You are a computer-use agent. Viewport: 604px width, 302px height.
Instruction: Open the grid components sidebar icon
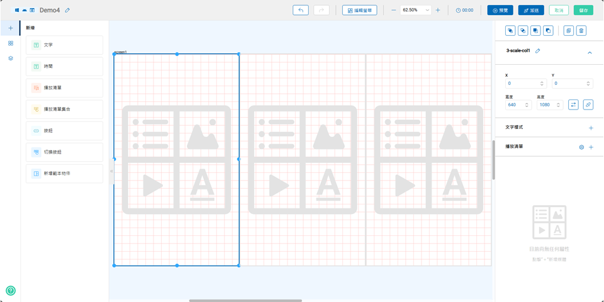pyautogui.click(x=11, y=43)
